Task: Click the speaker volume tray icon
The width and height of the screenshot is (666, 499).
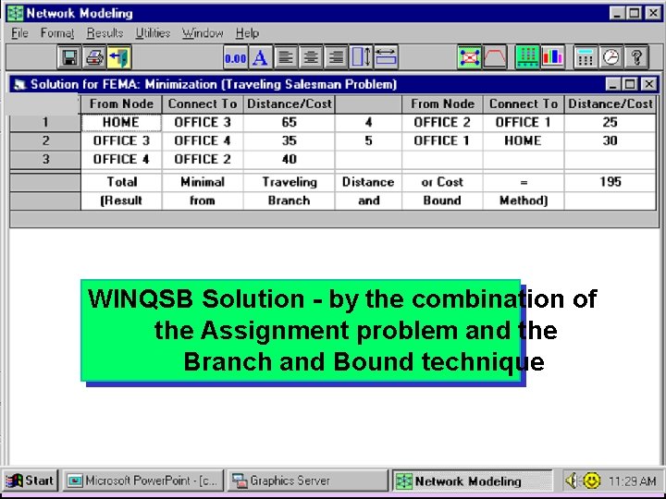Action: click(572, 481)
